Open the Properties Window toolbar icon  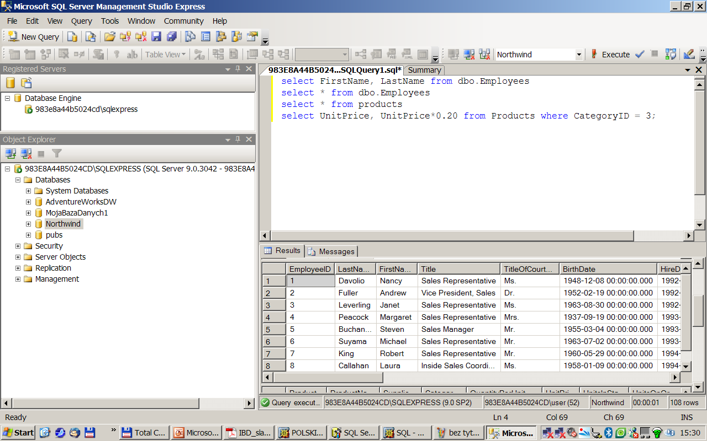(x=252, y=37)
